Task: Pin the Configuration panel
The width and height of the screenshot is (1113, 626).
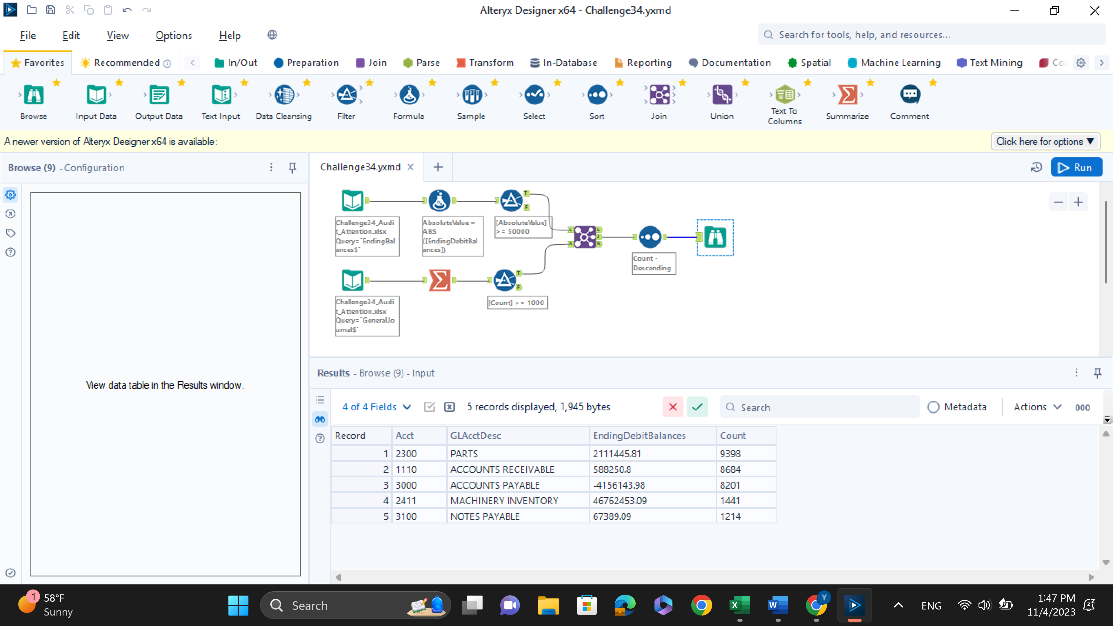Action: tap(292, 168)
